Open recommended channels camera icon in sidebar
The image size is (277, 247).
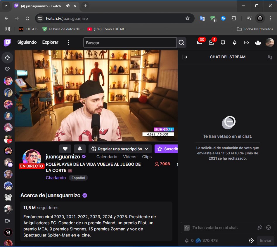[x=7, y=221]
